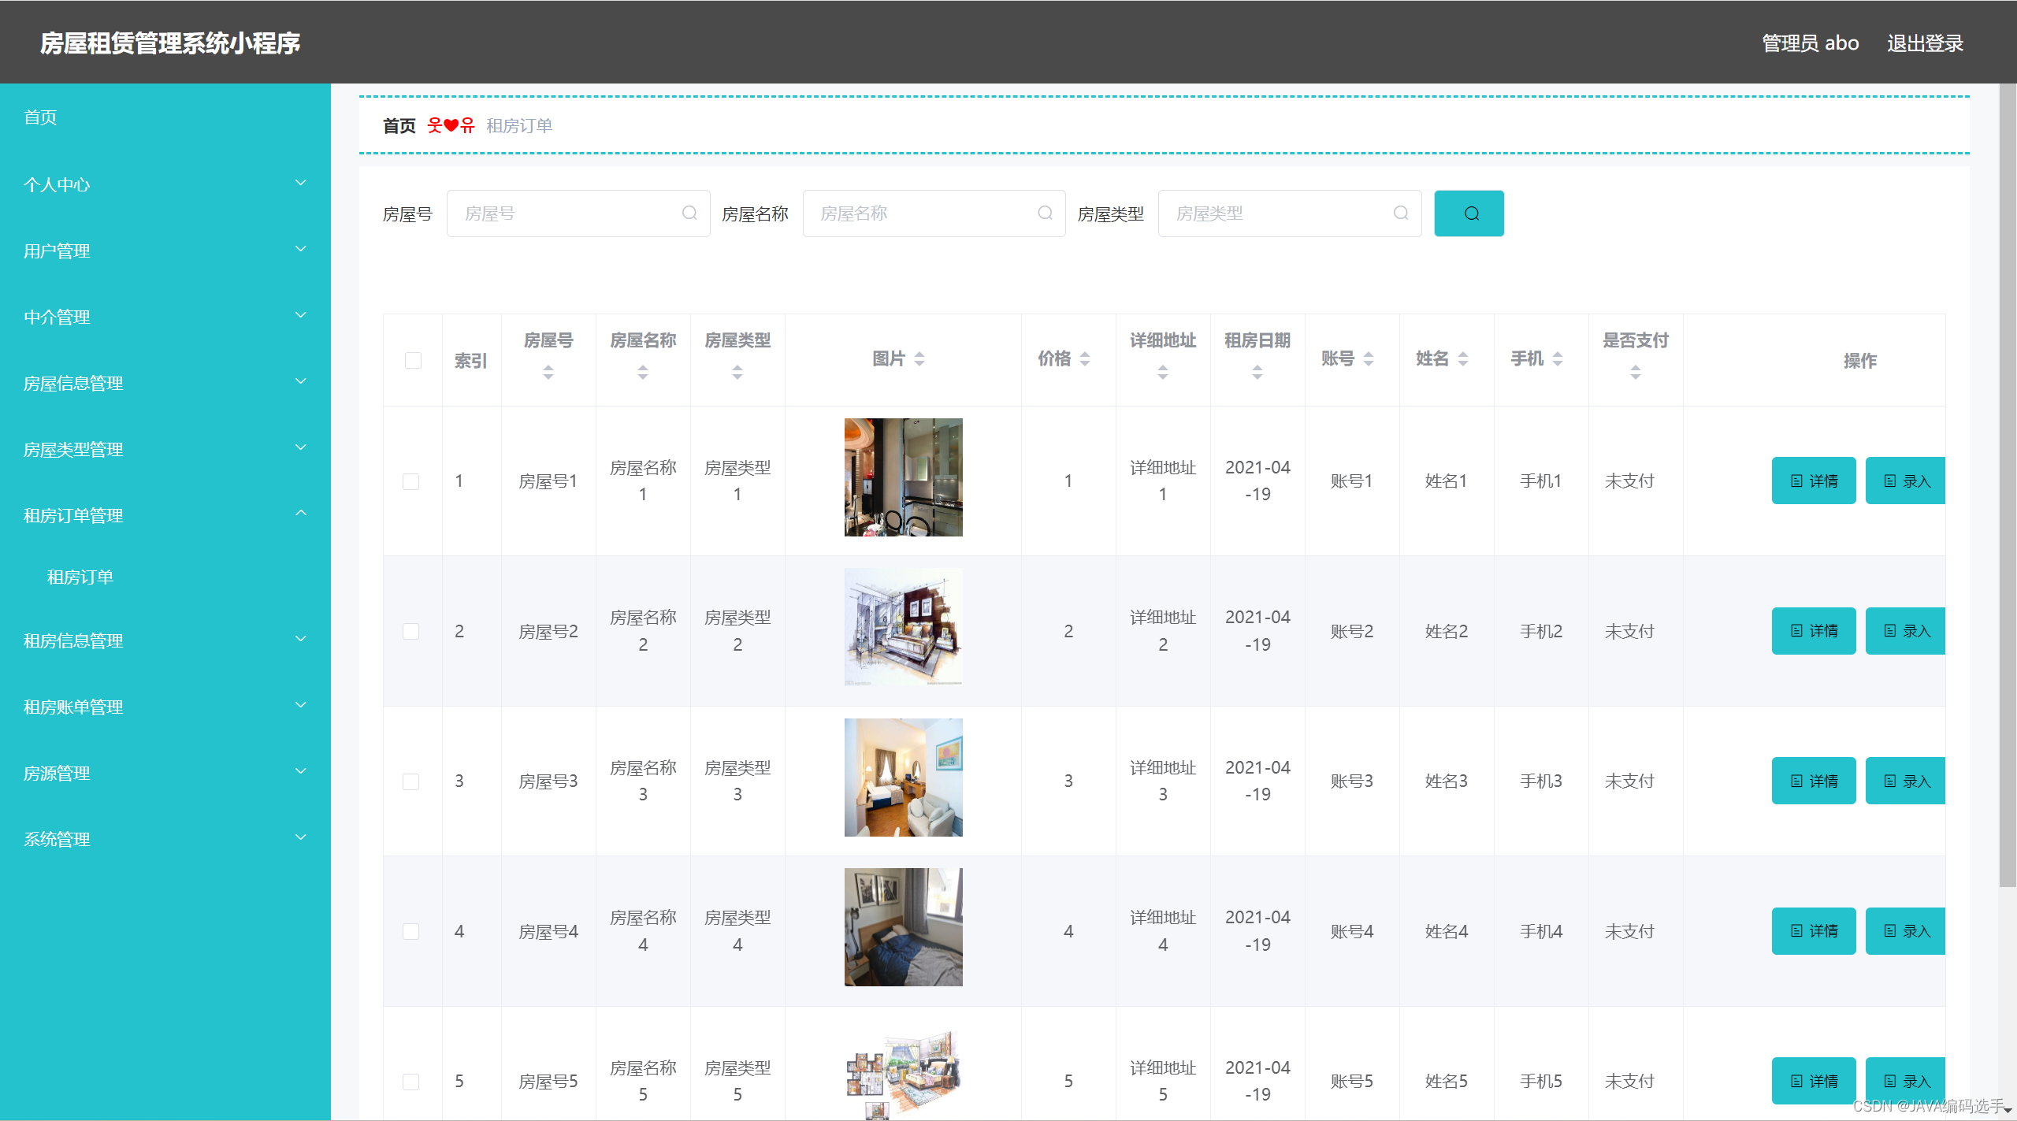This screenshot has height=1121, width=2017.
Task: Check the row 4 checkbox for 房屋号4
Action: coord(411,932)
